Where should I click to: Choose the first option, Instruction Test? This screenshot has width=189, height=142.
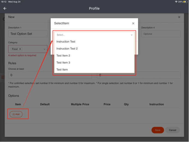pos(66,42)
